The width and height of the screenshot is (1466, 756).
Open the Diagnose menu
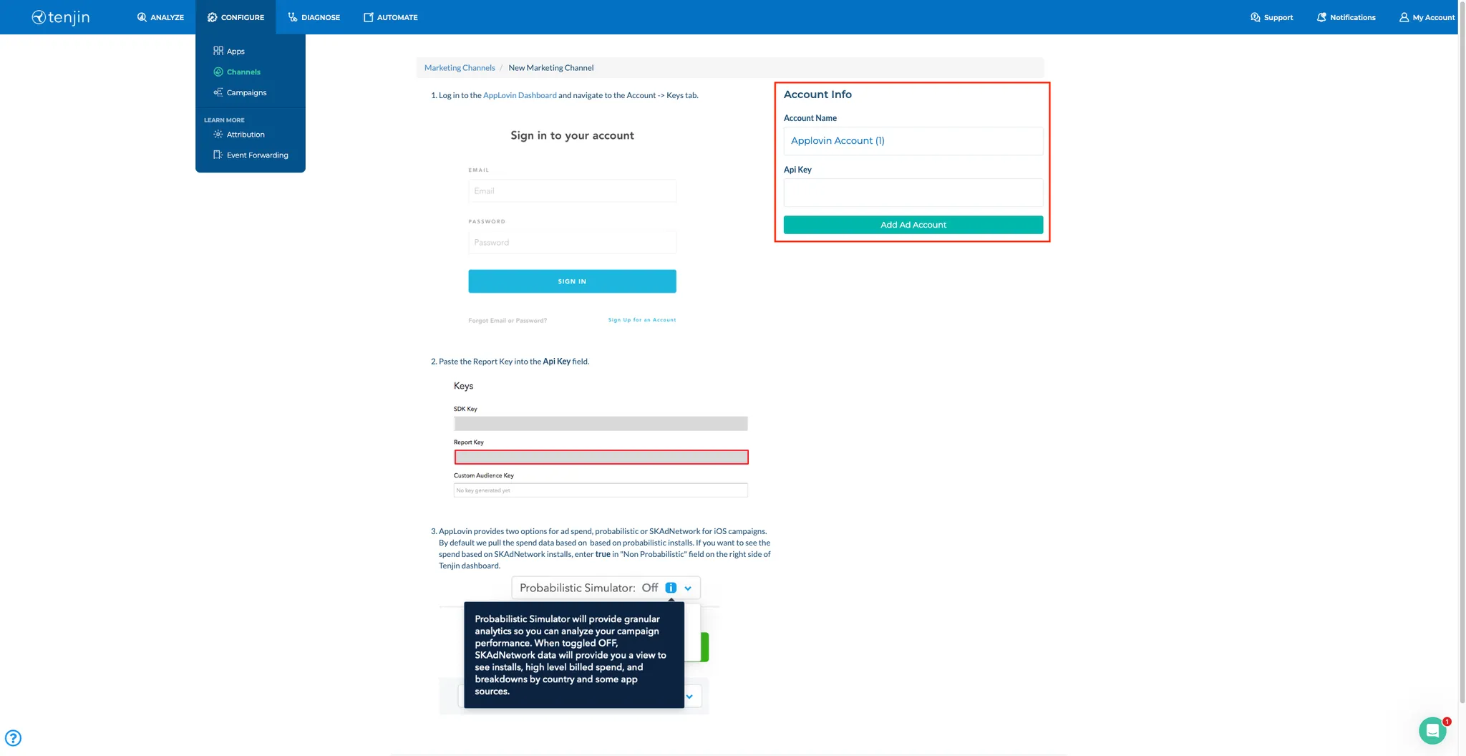pos(314,17)
